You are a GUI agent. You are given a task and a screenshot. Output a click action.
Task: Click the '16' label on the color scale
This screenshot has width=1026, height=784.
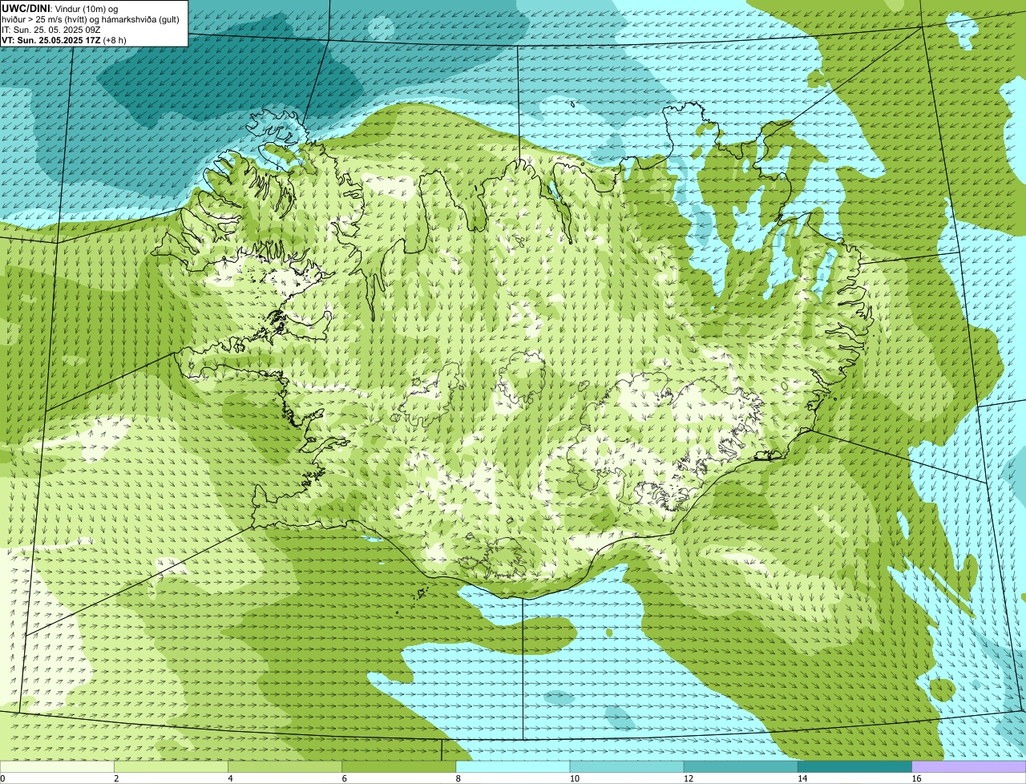click(917, 778)
